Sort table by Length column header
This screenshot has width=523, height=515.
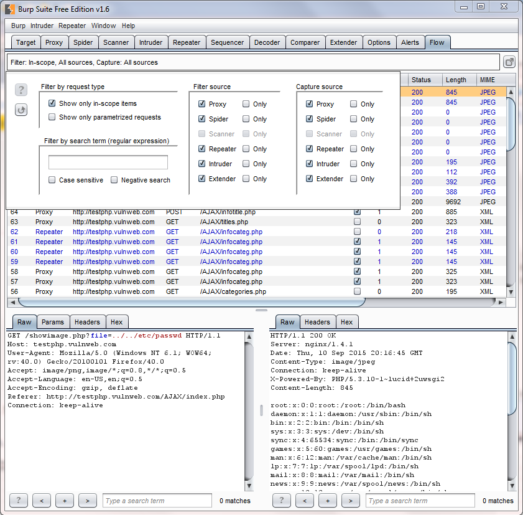pyautogui.click(x=460, y=80)
